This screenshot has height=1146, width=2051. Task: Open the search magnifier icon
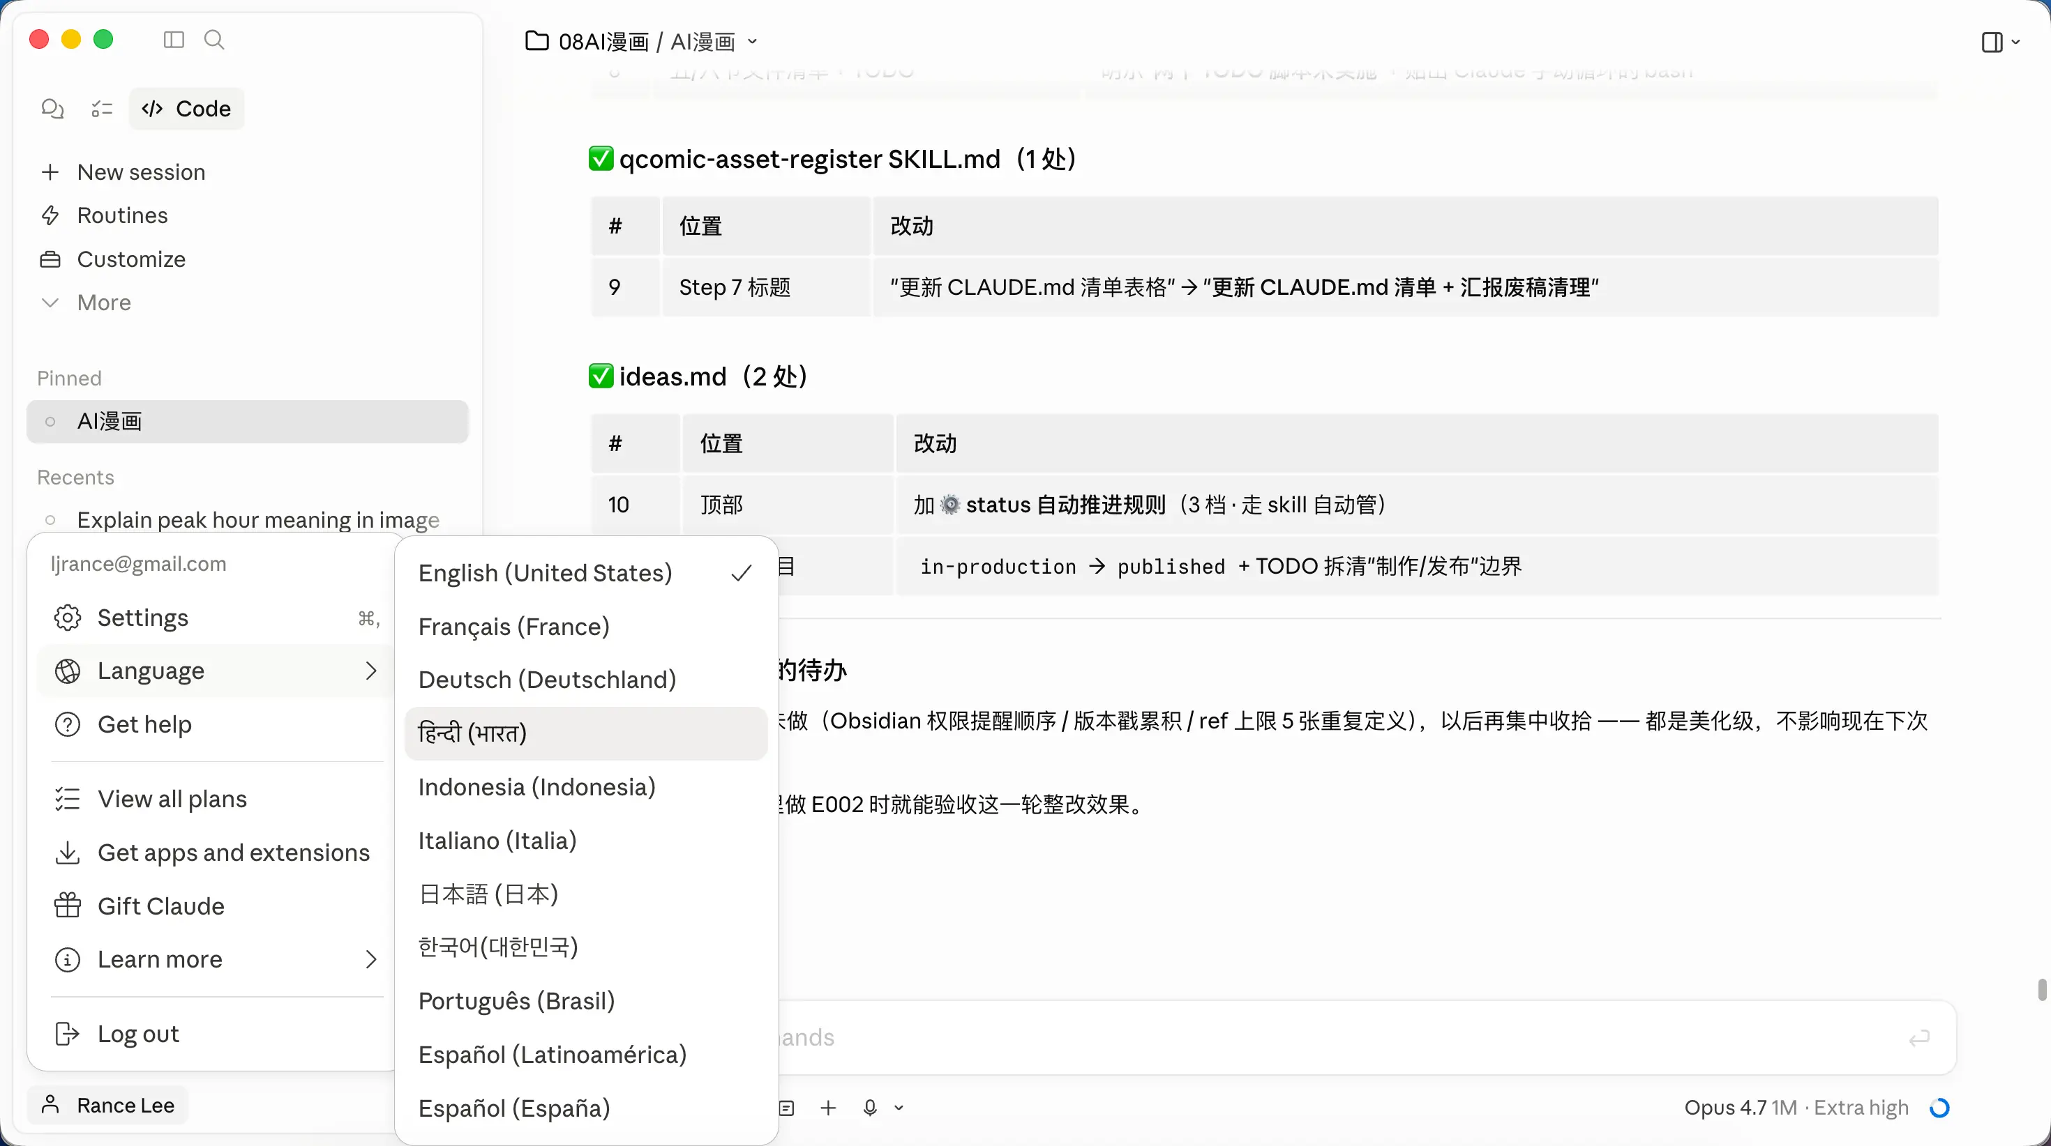(x=214, y=40)
